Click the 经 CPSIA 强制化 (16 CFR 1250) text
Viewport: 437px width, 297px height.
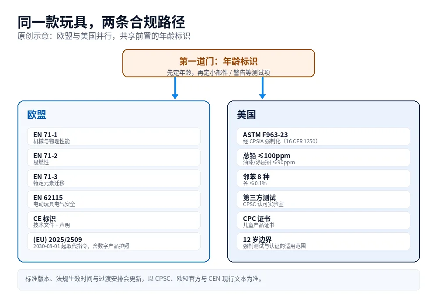click(281, 141)
